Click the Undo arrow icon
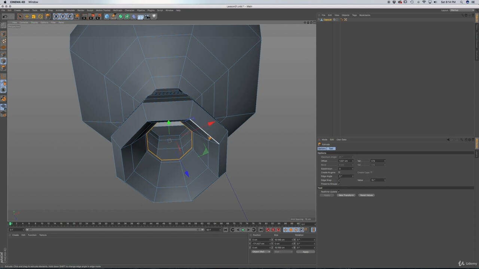 click(5, 16)
